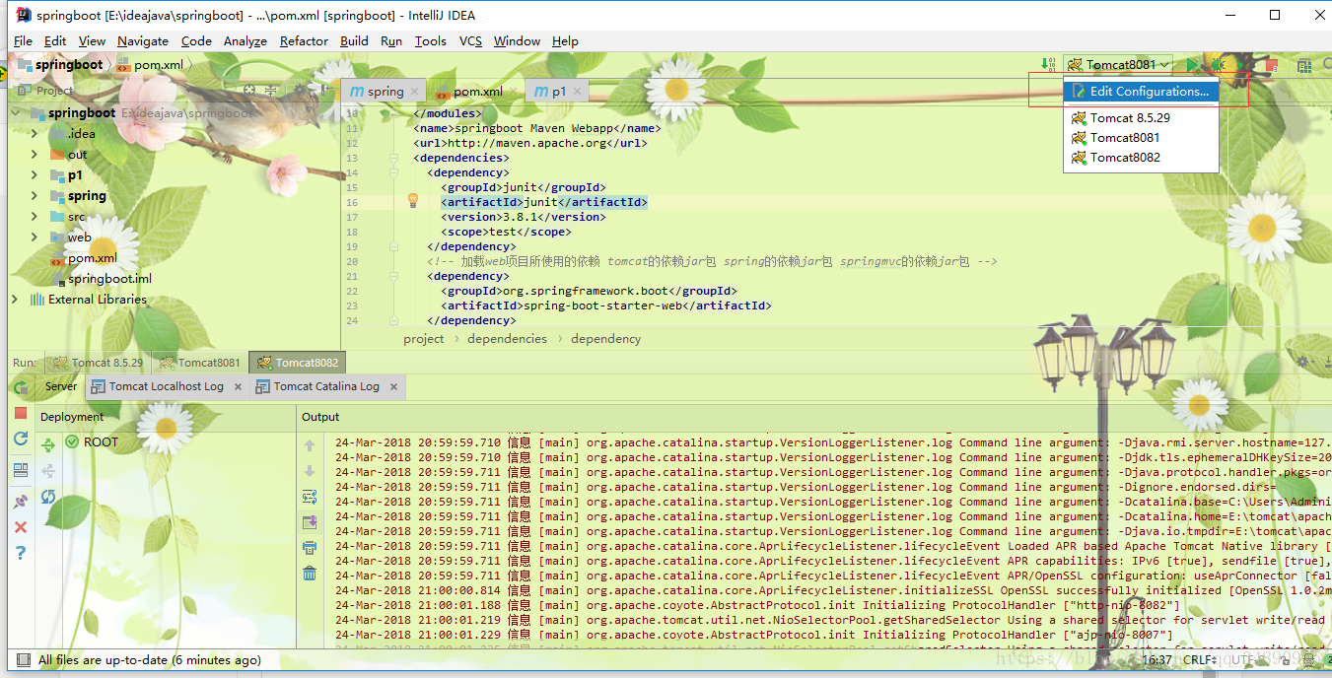
Task: Expand the .idea folder
Action: pyautogui.click(x=35, y=134)
